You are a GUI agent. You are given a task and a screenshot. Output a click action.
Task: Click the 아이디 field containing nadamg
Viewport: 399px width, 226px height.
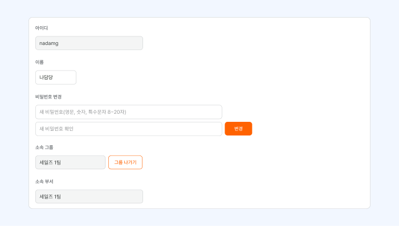[x=89, y=43]
